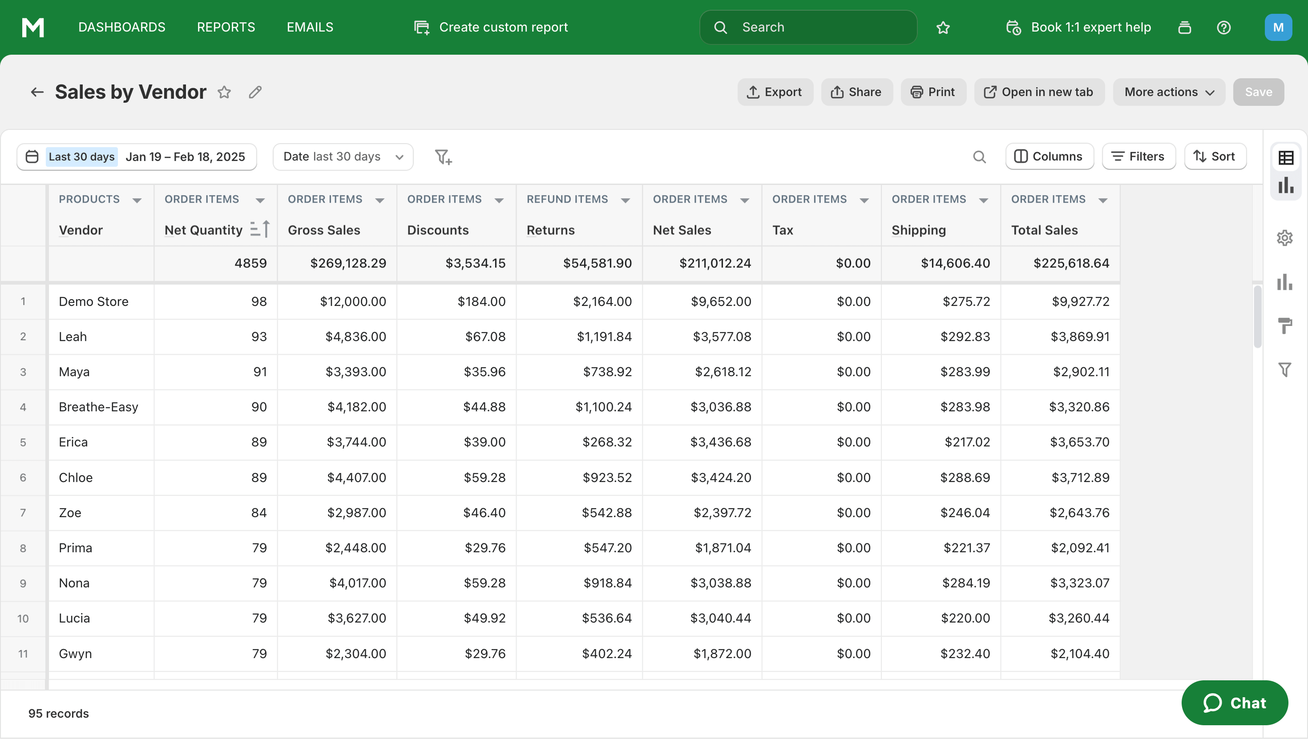1308x739 pixels.
Task: Click the add-filter funnel icon beside the date picker
Action: [x=444, y=157]
